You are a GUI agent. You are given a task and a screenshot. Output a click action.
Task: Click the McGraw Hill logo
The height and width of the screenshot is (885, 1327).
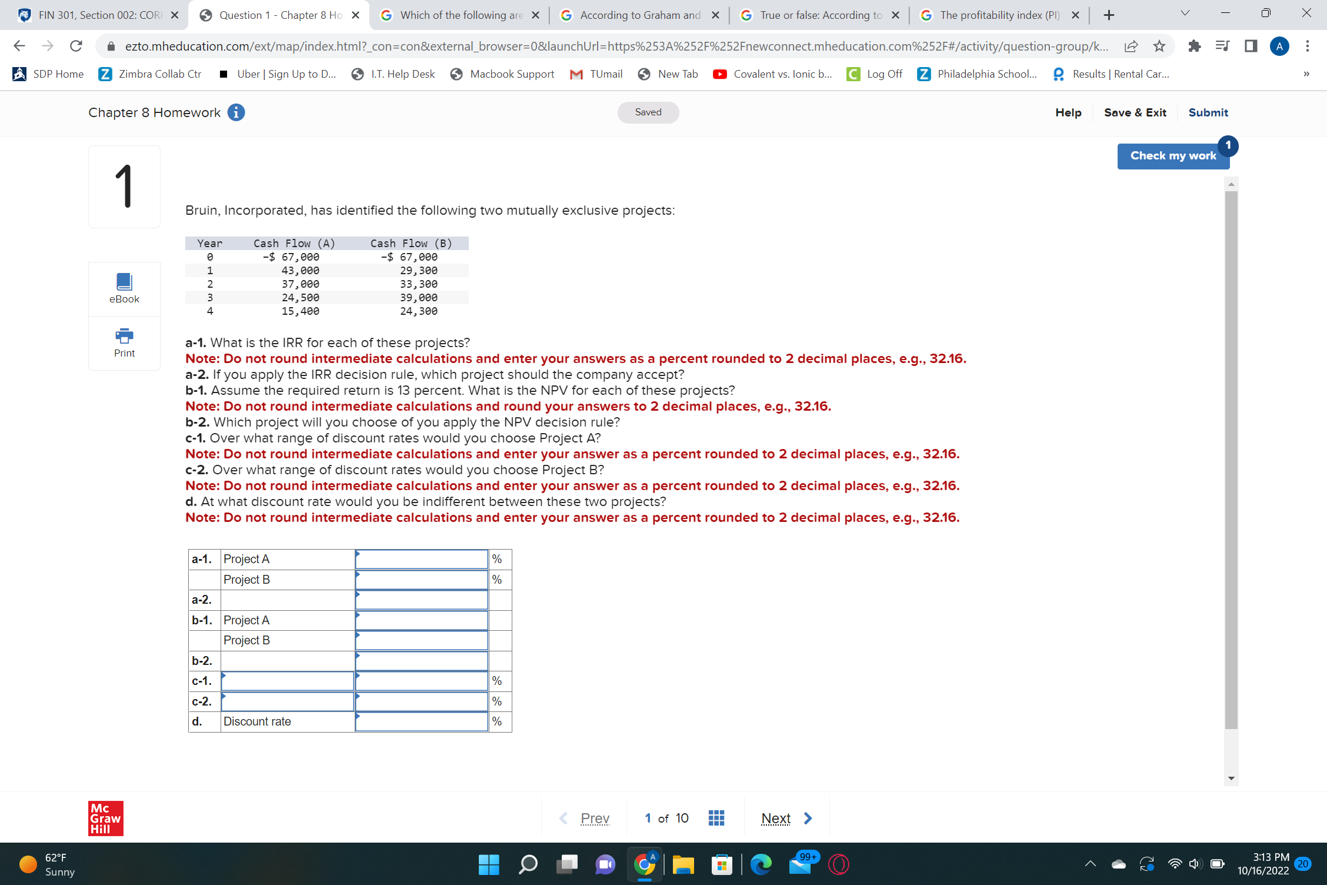tap(105, 817)
